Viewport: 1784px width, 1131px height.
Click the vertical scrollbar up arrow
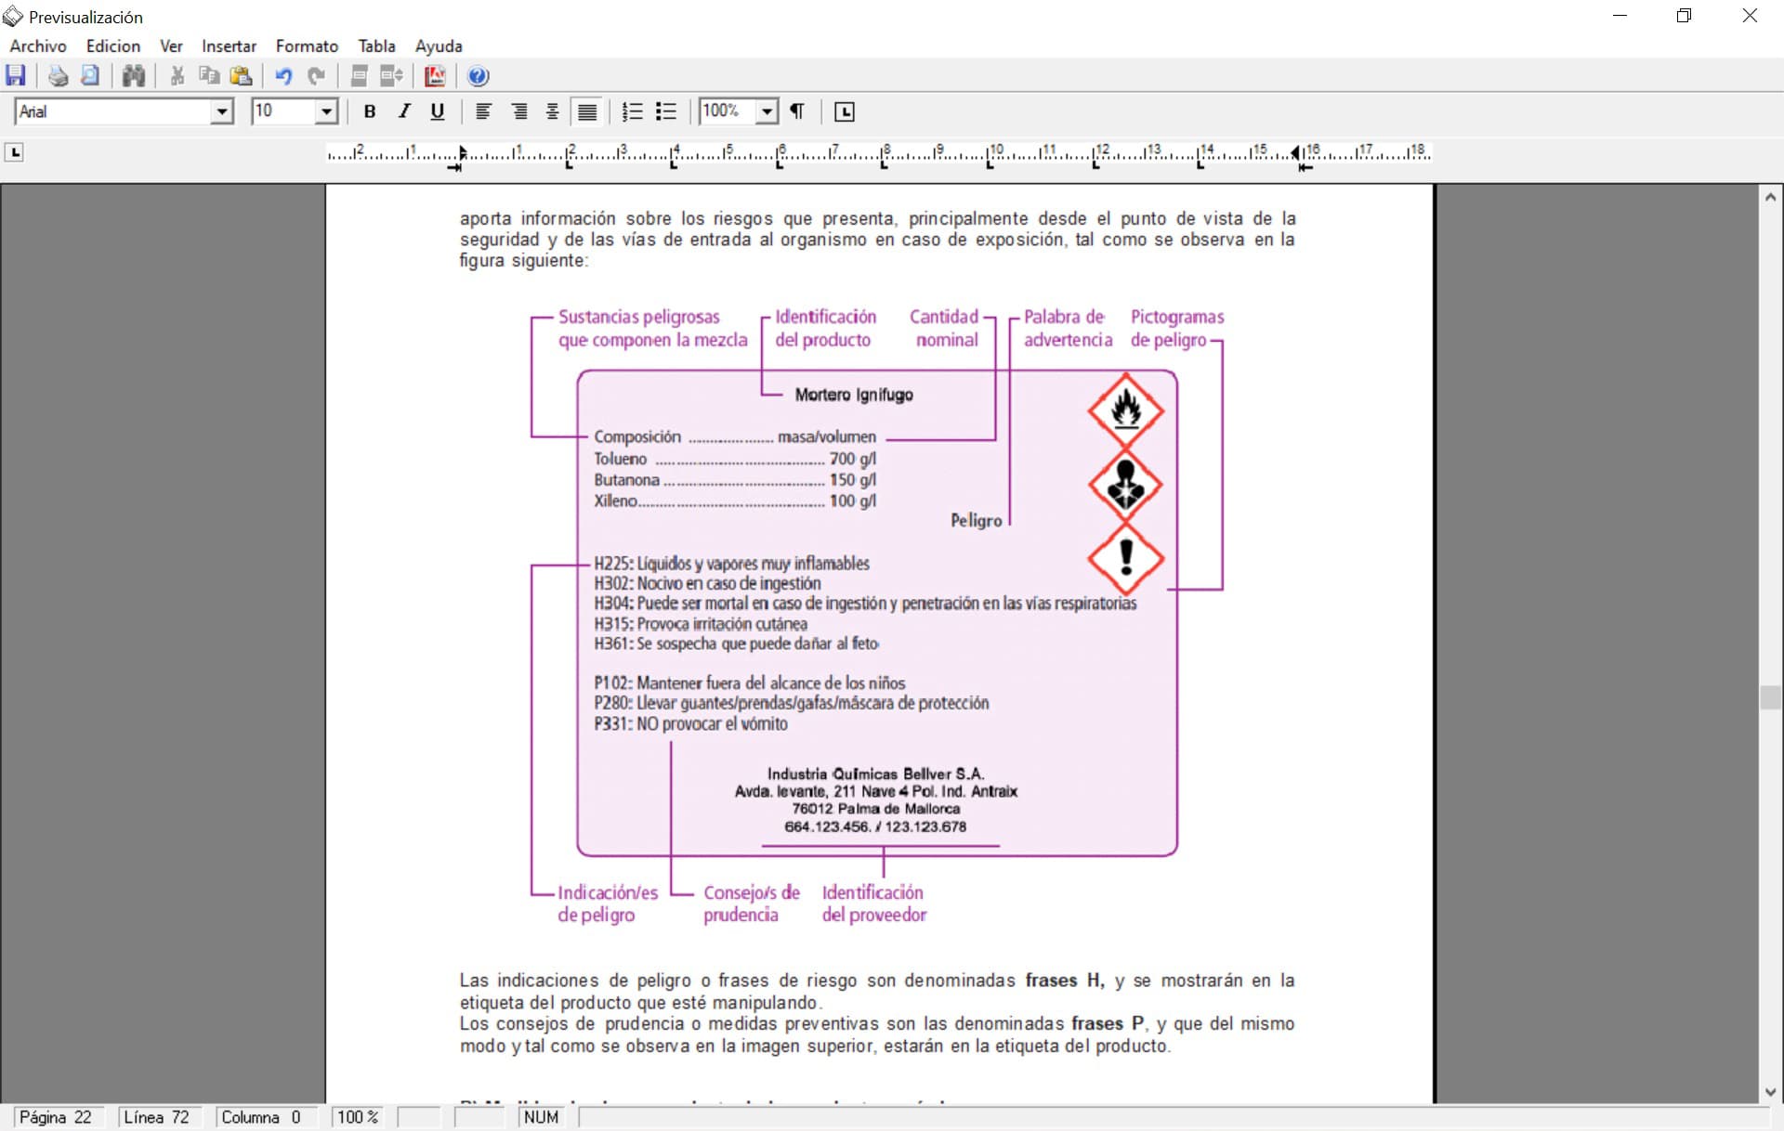click(x=1770, y=197)
